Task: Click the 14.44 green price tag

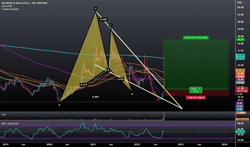Action: tap(240, 83)
